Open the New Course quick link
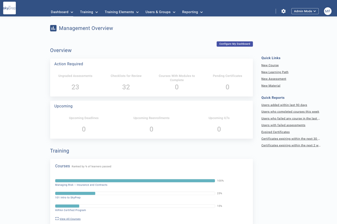Viewport: 337px width, 224px height. tap(270, 65)
